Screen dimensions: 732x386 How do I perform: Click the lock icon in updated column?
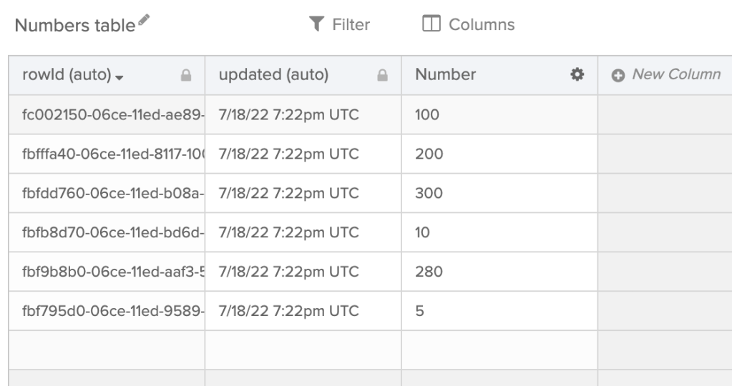click(382, 75)
